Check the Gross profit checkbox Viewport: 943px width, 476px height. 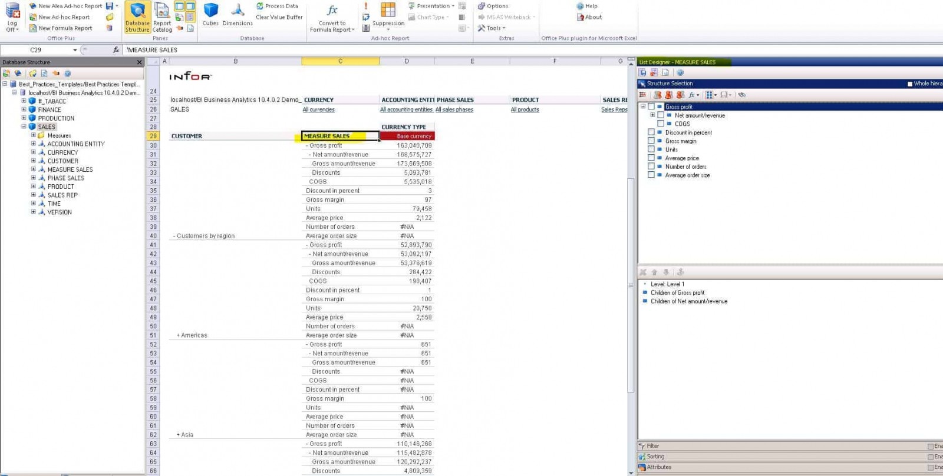point(651,106)
